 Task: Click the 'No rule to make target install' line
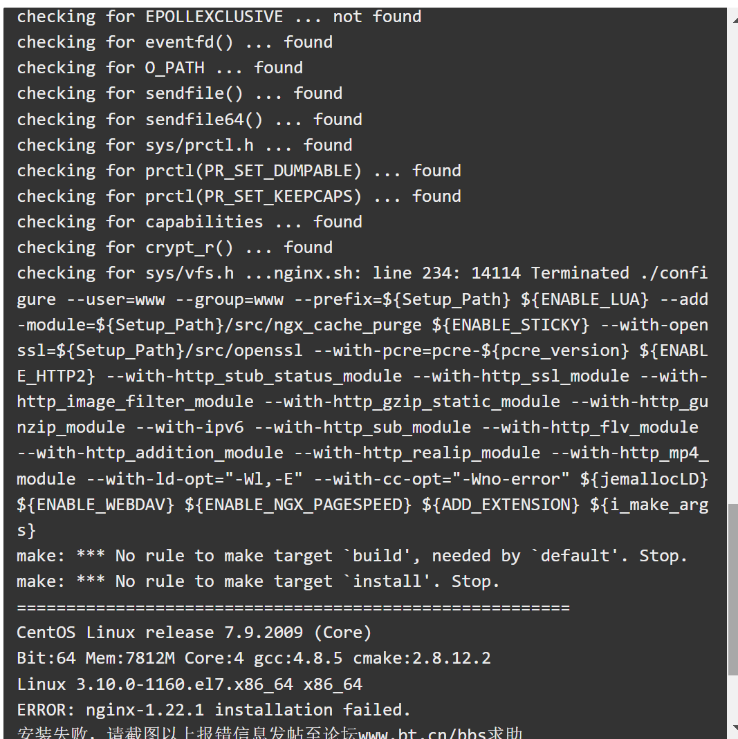[258, 581]
